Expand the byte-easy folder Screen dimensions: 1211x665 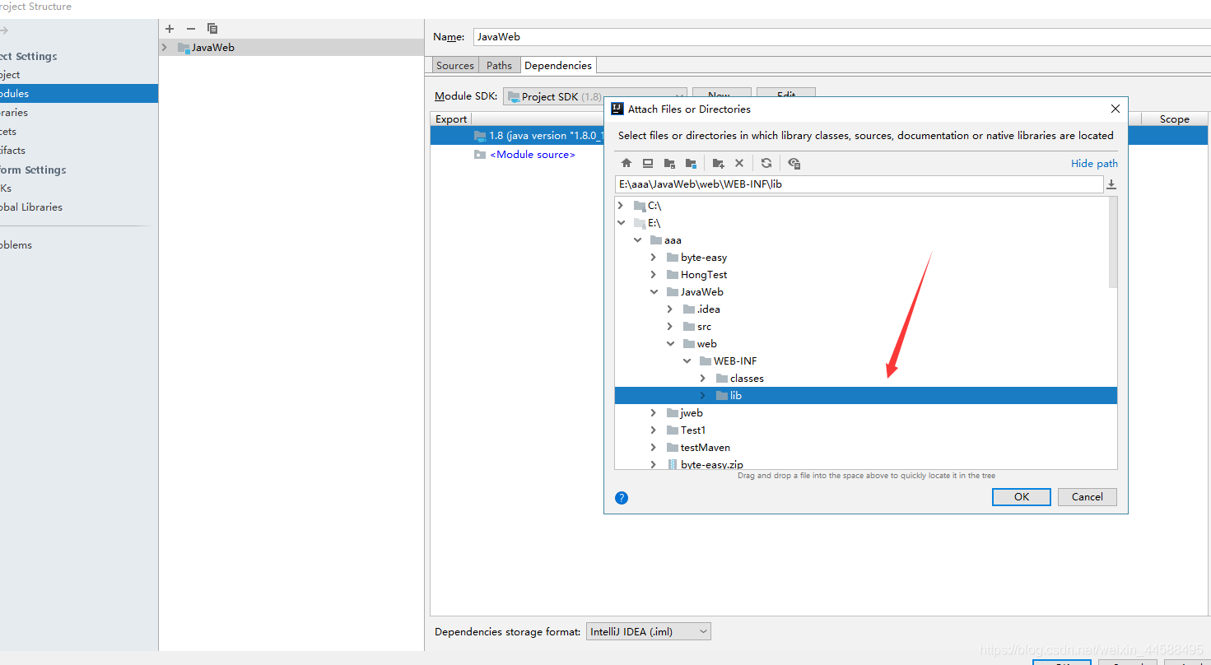(654, 258)
